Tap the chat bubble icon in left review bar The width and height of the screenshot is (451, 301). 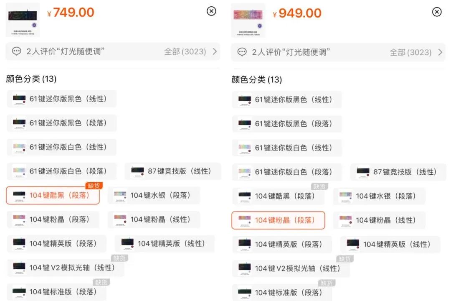17,51
